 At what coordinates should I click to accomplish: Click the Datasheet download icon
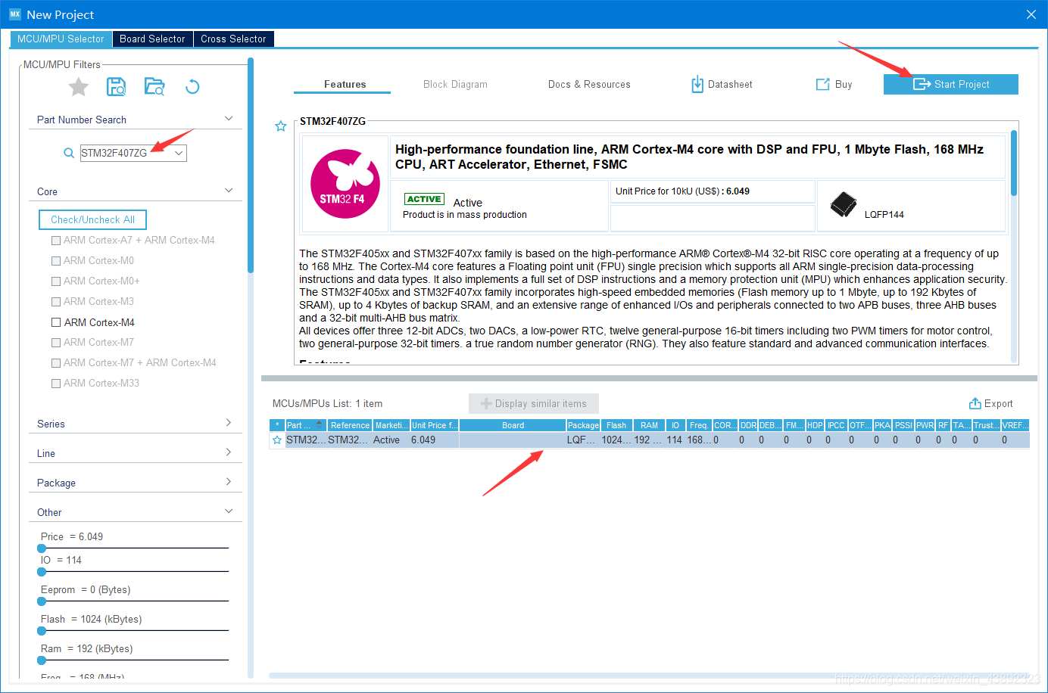(697, 84)
